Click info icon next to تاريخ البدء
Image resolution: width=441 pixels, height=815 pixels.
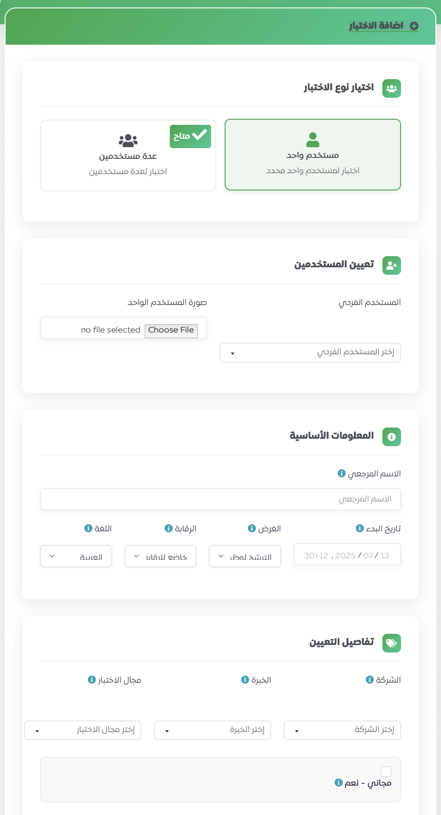tap(360, 528)
